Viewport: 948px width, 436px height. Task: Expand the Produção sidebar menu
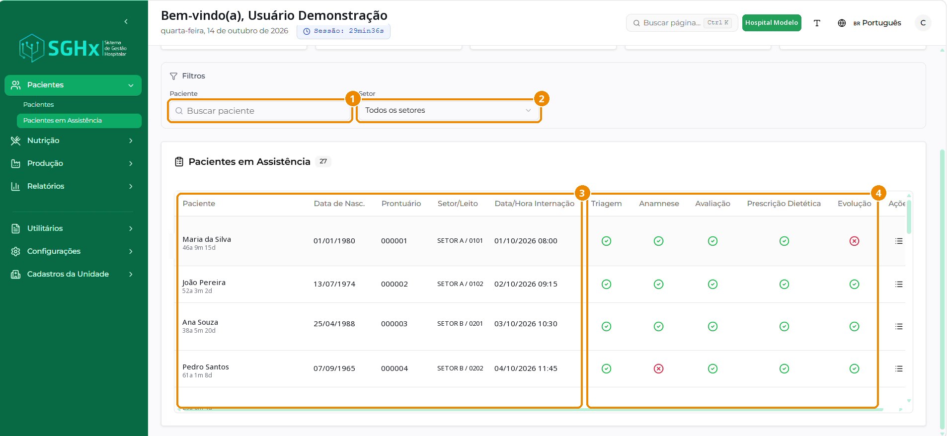click(73, 163)
